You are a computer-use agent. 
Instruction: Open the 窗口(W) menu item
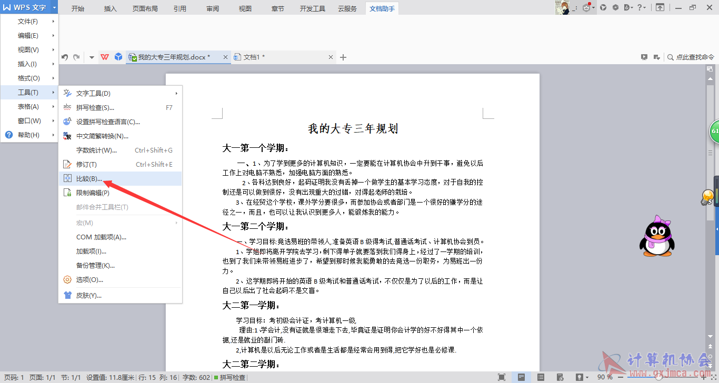(x=29, y=121)
